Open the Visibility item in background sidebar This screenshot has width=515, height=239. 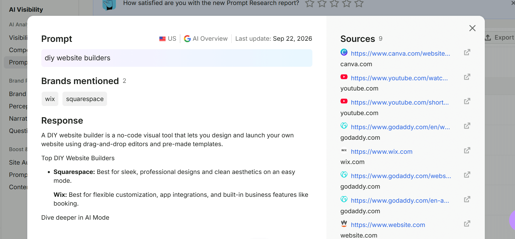click(18, 38)
